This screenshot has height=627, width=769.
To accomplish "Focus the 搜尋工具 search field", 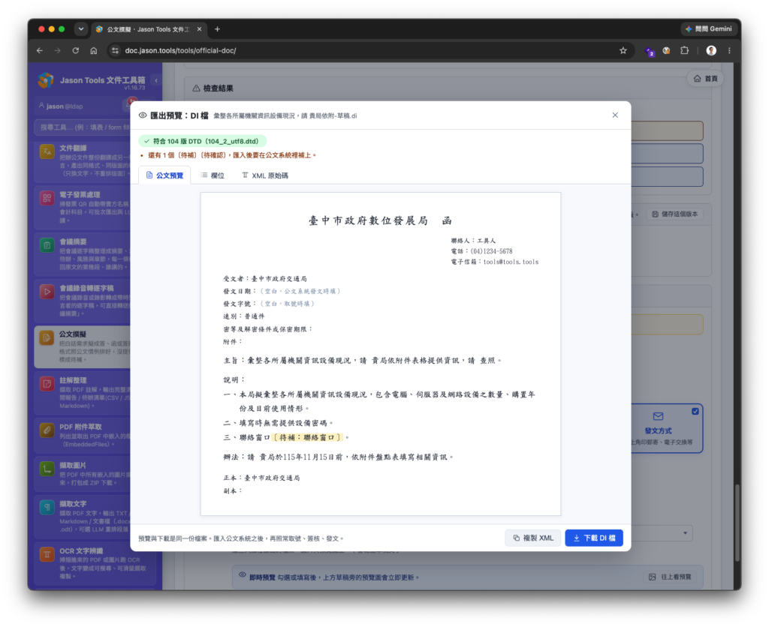I will tap(83, 127).
